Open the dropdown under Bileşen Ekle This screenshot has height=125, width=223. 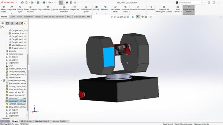(x=12, y=13)
